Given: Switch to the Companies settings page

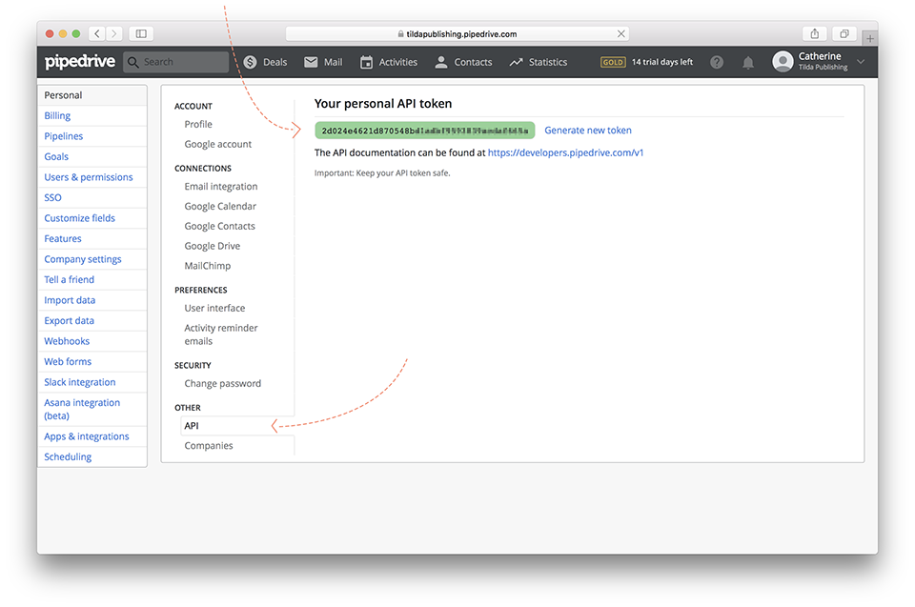Looking at the screenshot, I should [208, 445].
